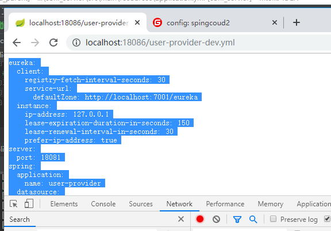The width and height of the screenshot is (331, 231).
Task: Click the browser forward arrow
Action: pos(35,43)
